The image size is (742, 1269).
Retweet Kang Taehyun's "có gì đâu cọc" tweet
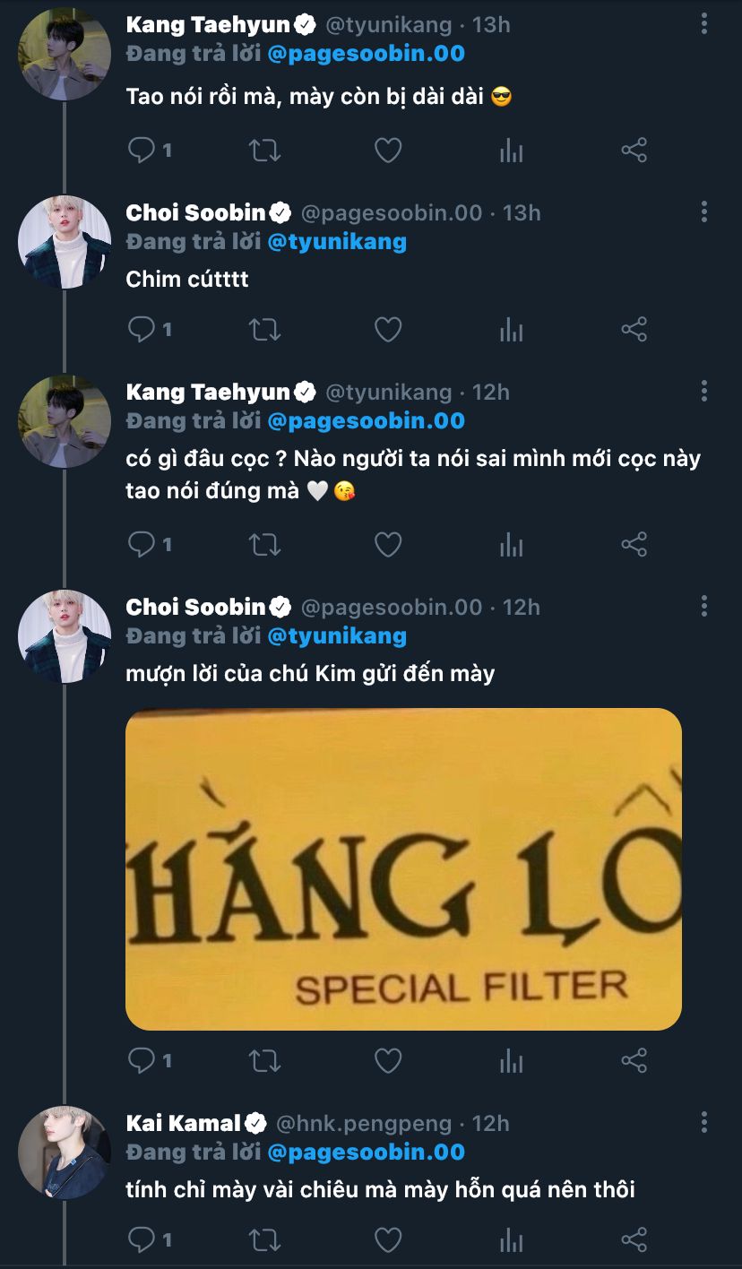tap(264, 544)
